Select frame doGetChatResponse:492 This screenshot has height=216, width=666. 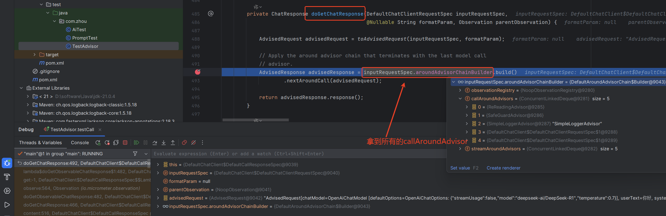[x=83, y=163]
